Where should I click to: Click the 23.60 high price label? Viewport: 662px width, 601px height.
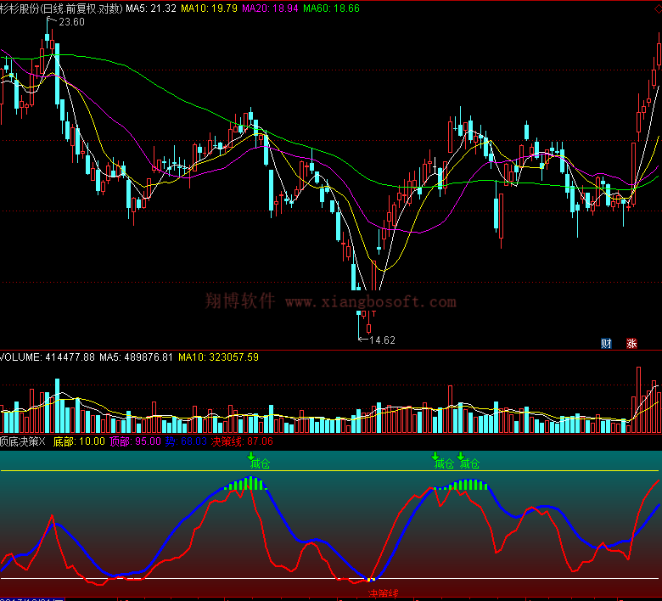[x=70, y=22]
